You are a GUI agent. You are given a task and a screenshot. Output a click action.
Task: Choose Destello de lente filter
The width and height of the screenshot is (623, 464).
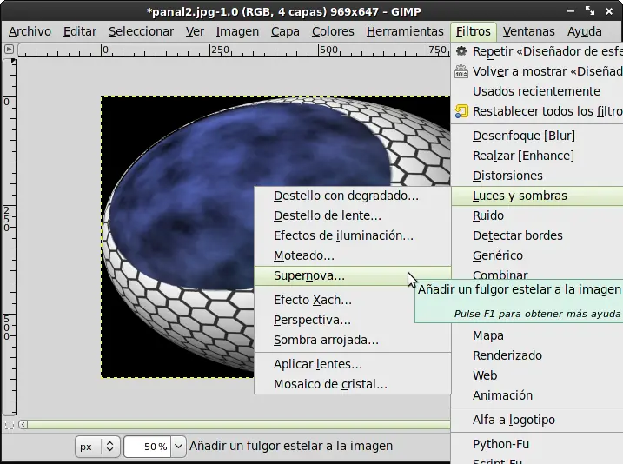pos(353,215)
